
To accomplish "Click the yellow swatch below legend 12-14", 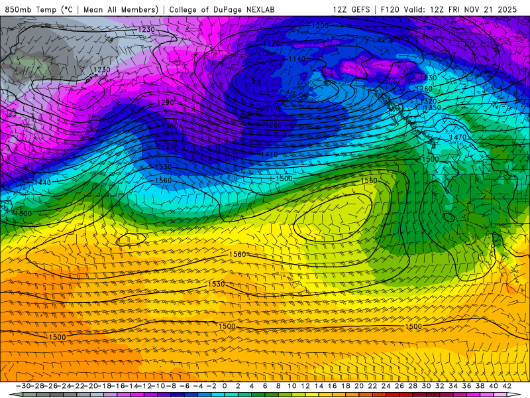I will pyautogui.click(x=312, y=395).
